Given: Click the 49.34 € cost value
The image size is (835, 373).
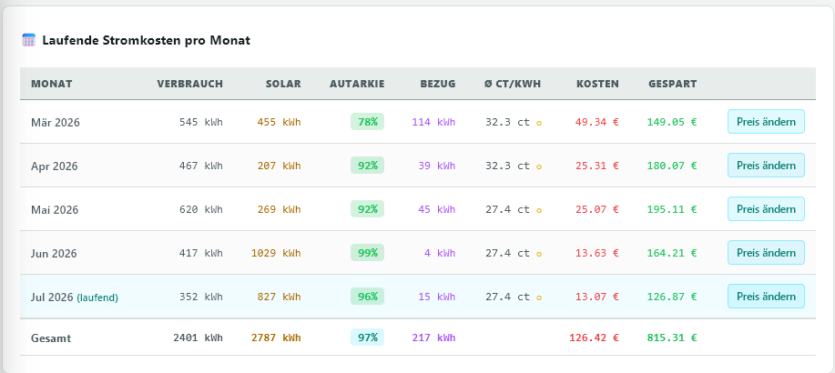Looking at the screenshot, I should click(x=597, y=122).
